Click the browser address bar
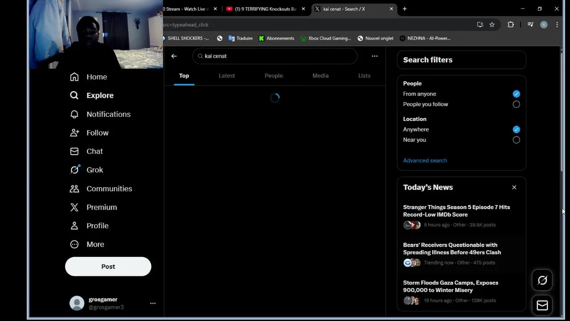The width and height of the screenshot is (570, 321). point(318,25)
